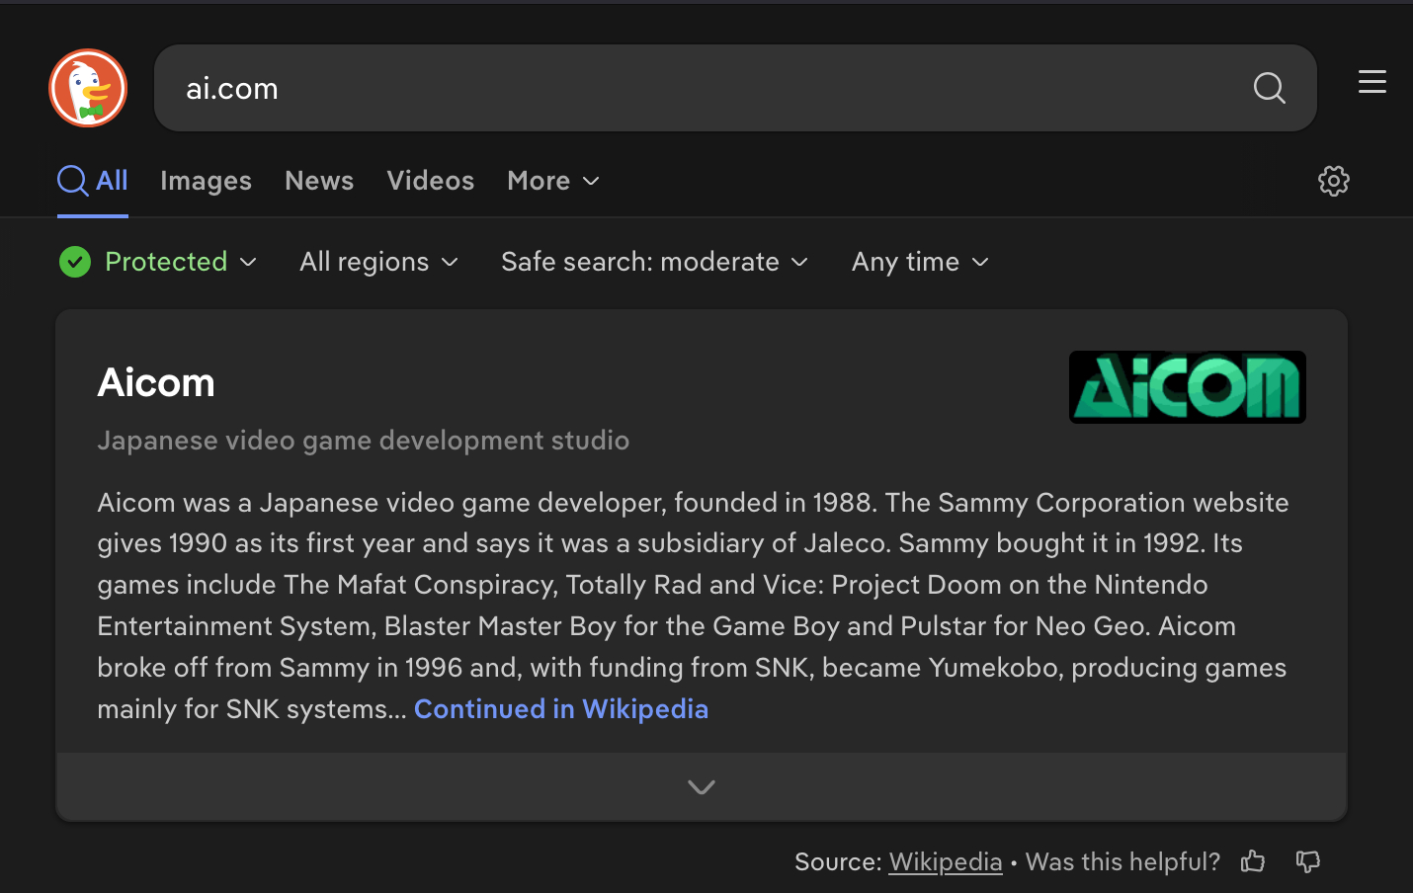Open the hamburger menu
The image size is (1413, 893).
pyautogui.click(x=1371, y=82)
